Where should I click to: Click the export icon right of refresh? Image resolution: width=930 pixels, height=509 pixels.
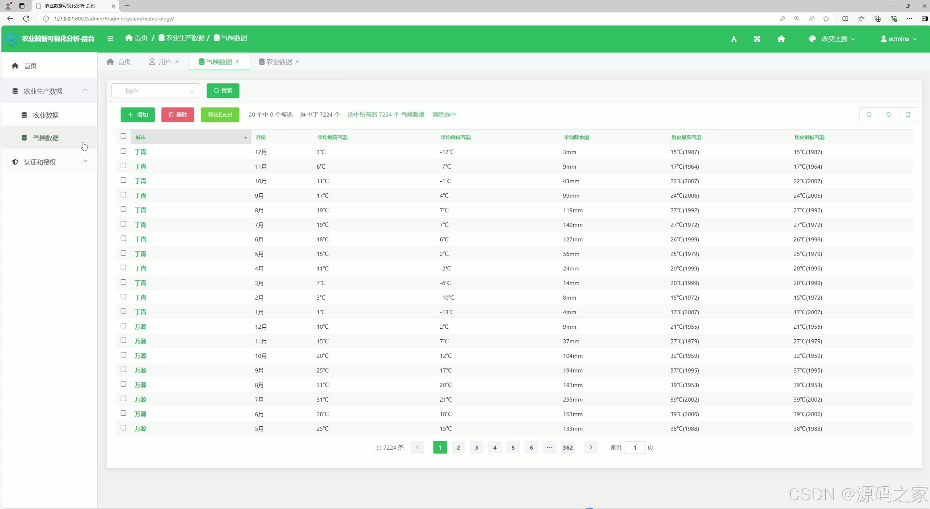point(908,115)
